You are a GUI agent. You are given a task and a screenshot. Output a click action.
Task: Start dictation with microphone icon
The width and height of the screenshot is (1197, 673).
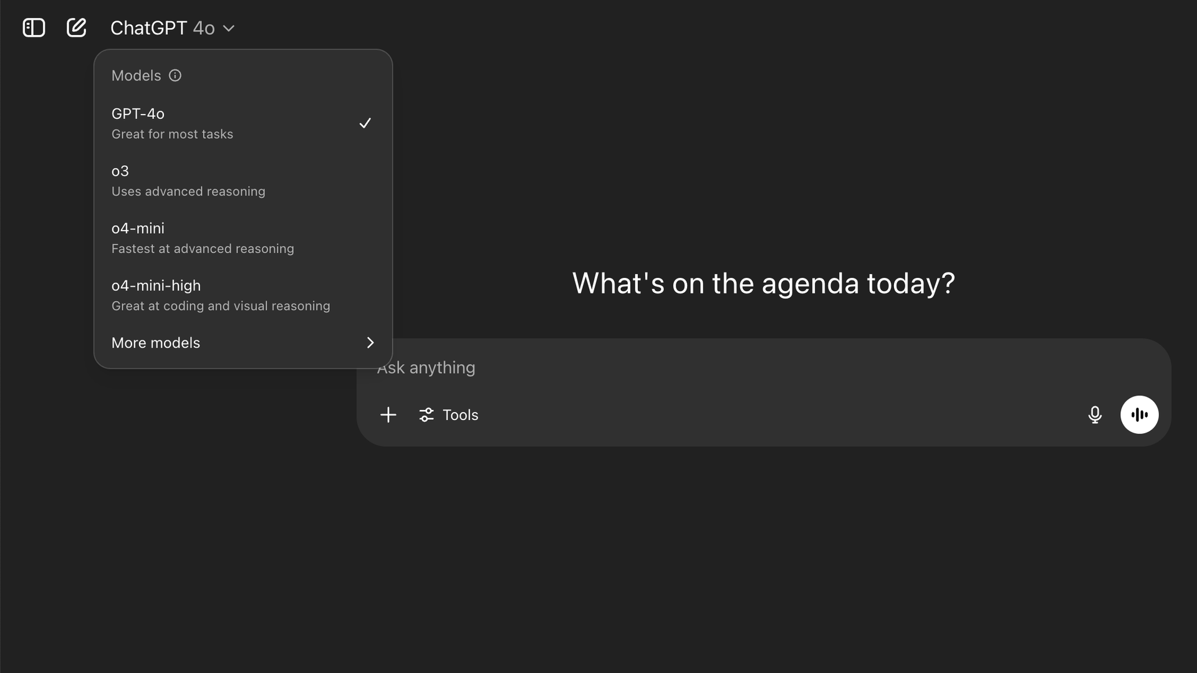pyautogui.click(x=1095, y=415)
